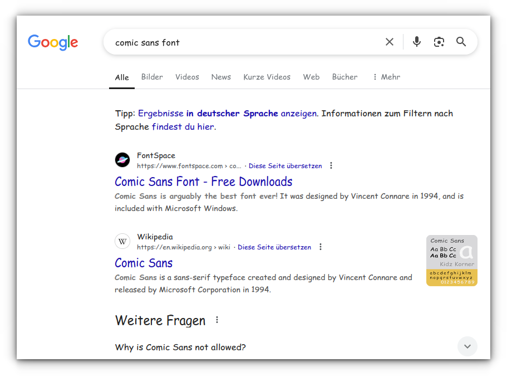The height and width of the screenshot is (377, 507).
Task: Open 'Comic Sans Font - Free Downloads' result
Action: coord(203,182)
